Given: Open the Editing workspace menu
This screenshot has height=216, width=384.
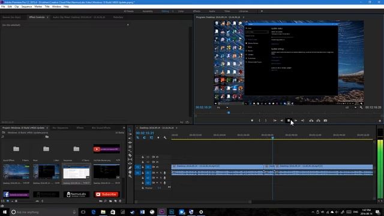Looking at the screenshot, I should tap(173, 11).
